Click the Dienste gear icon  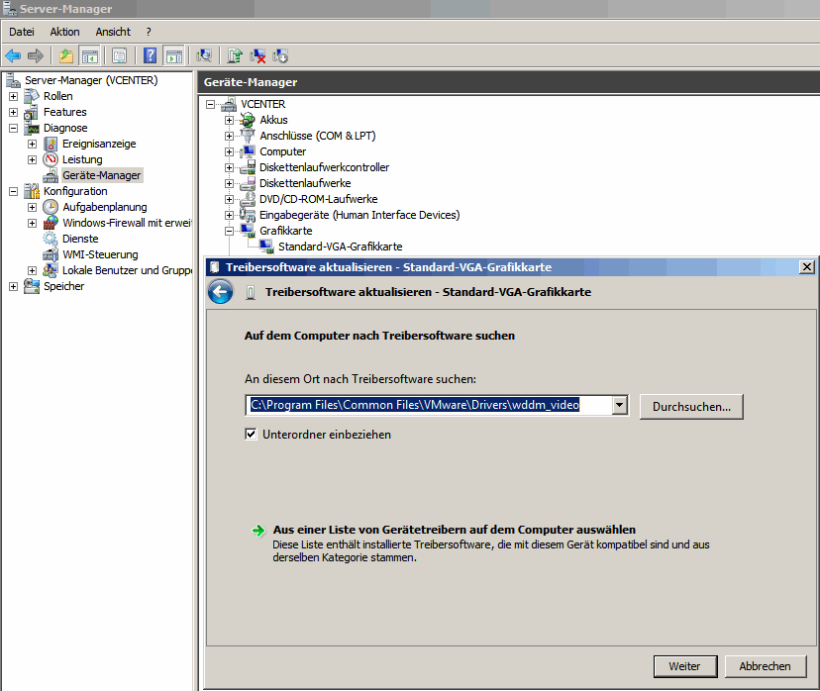point(51,239)
